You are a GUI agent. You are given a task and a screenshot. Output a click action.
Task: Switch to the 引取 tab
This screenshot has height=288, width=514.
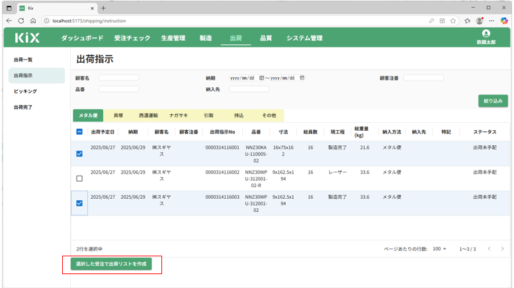(x=208, y=115)
